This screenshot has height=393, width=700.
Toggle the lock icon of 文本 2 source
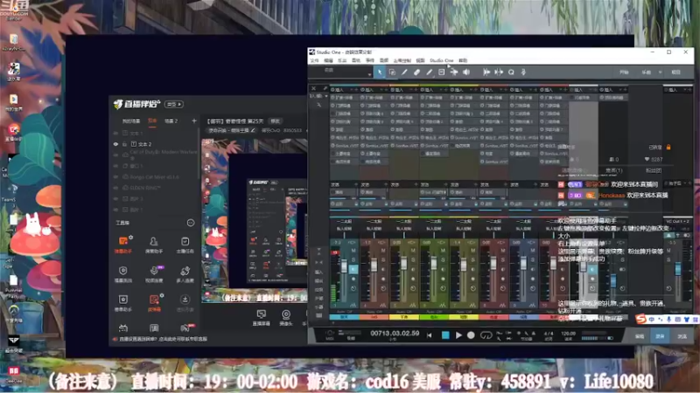click(x=124, y=144)
